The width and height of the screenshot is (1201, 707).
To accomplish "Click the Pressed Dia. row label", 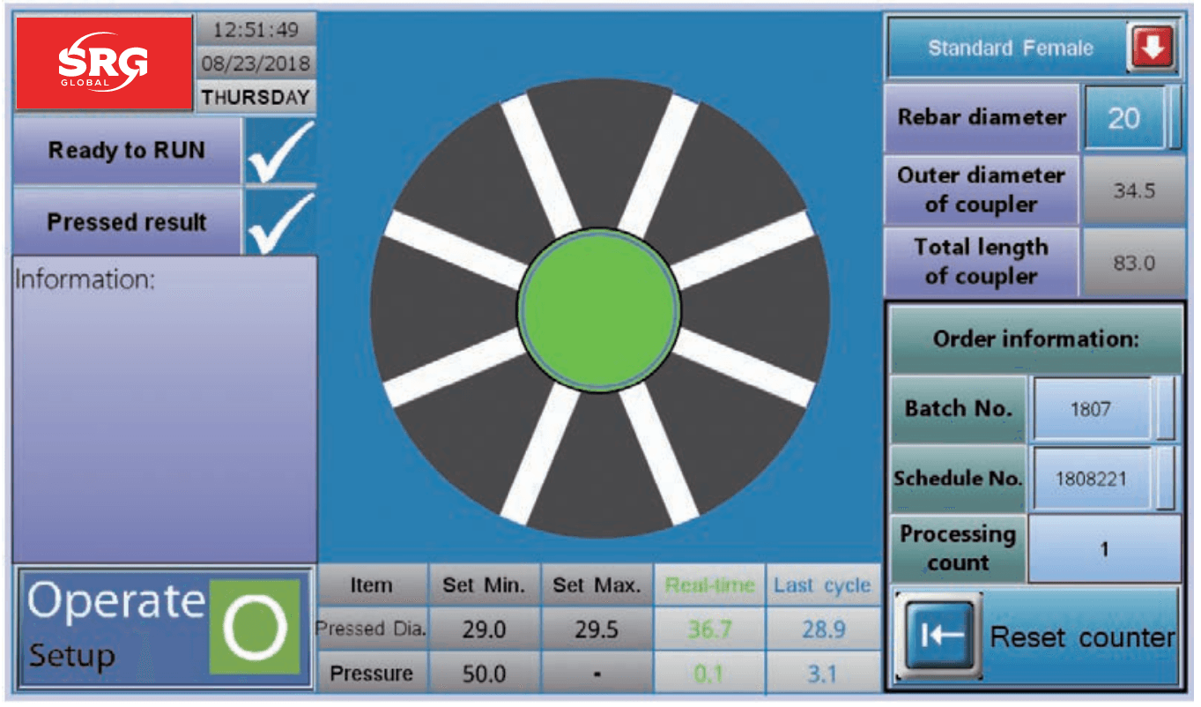I will (372, 629).
